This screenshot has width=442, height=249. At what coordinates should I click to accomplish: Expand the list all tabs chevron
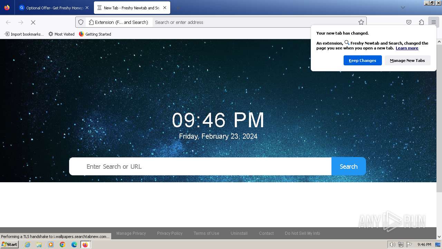coord(403,8)
